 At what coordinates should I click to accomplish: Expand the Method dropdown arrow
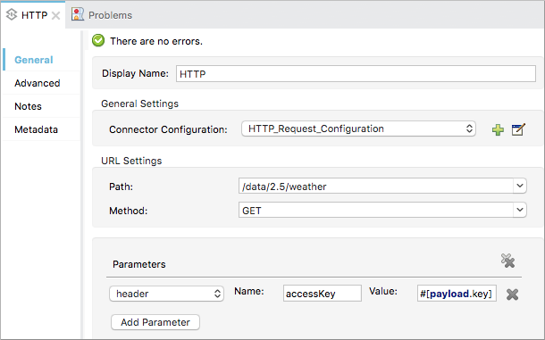coord(520,210)
